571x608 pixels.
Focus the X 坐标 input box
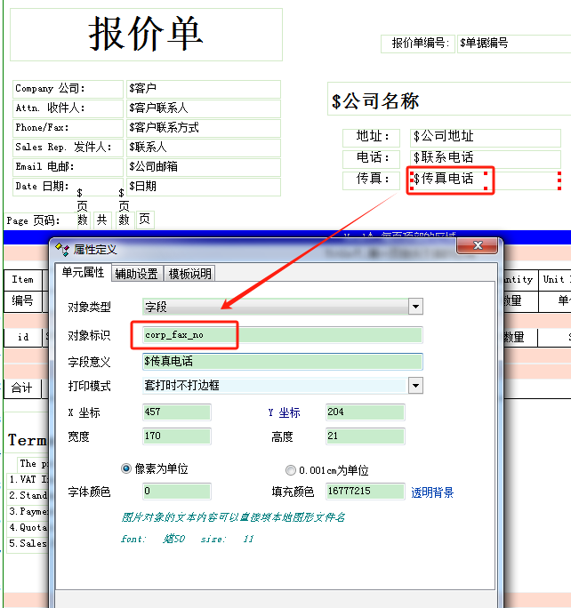tap(176, 412)
